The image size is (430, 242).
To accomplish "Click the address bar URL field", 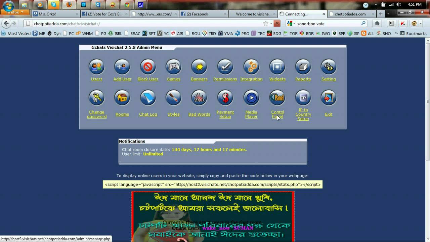I will [148, 24].
